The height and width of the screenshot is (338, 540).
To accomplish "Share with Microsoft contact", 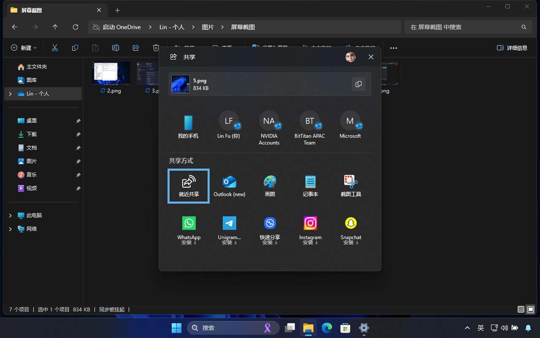I will click(x=350, y=126).
